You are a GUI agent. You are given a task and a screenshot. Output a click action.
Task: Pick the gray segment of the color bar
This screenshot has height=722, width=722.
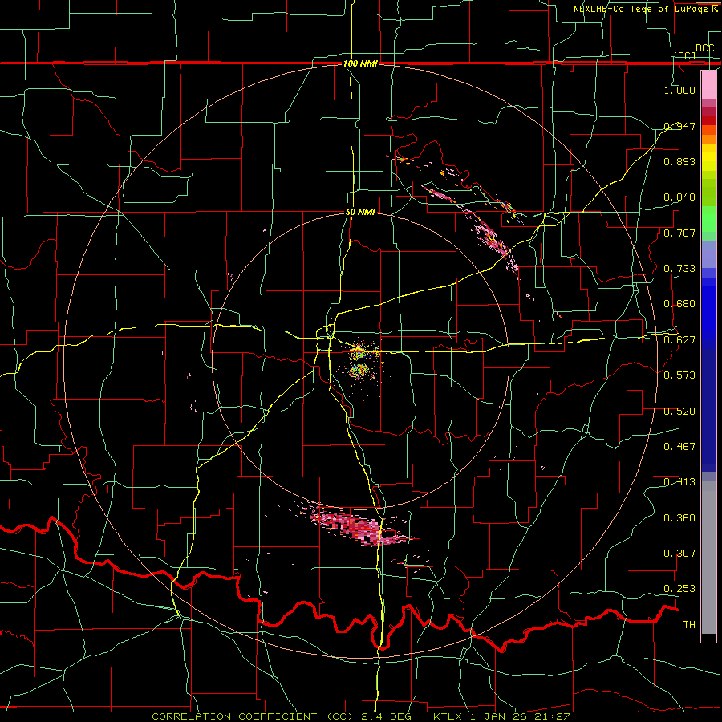pos(708,558)
